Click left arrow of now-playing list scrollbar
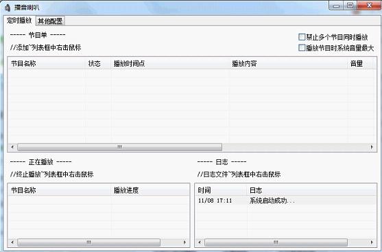Image resolution: width=382 pixels, height=252 pixels. click(x=12, y=242)
